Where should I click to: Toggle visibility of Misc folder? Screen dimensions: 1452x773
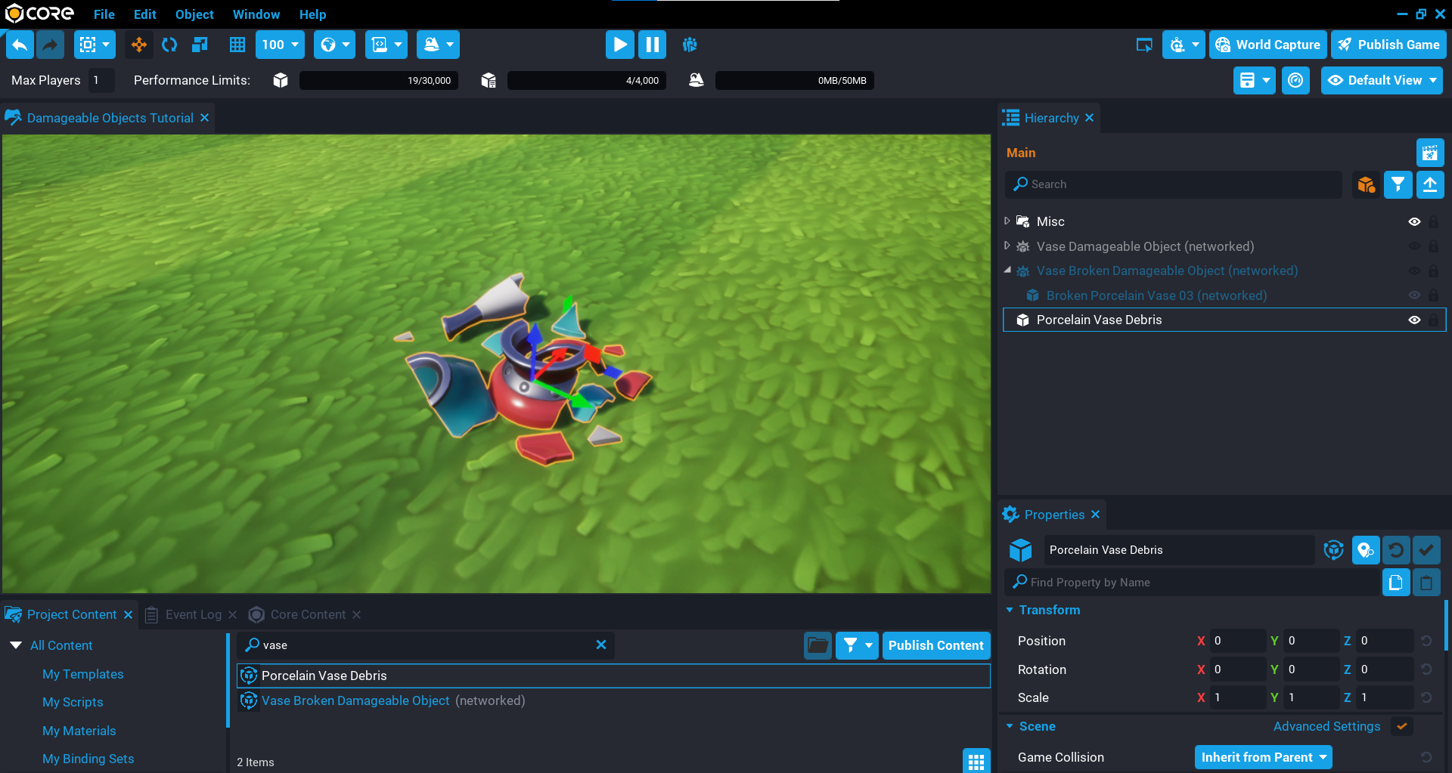1413,221
